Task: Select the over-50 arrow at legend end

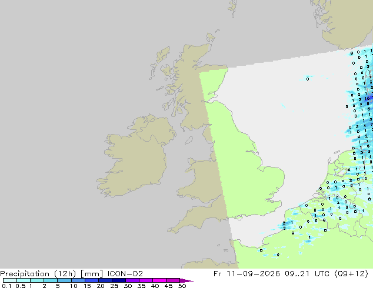Action: [x=186, y=280]
